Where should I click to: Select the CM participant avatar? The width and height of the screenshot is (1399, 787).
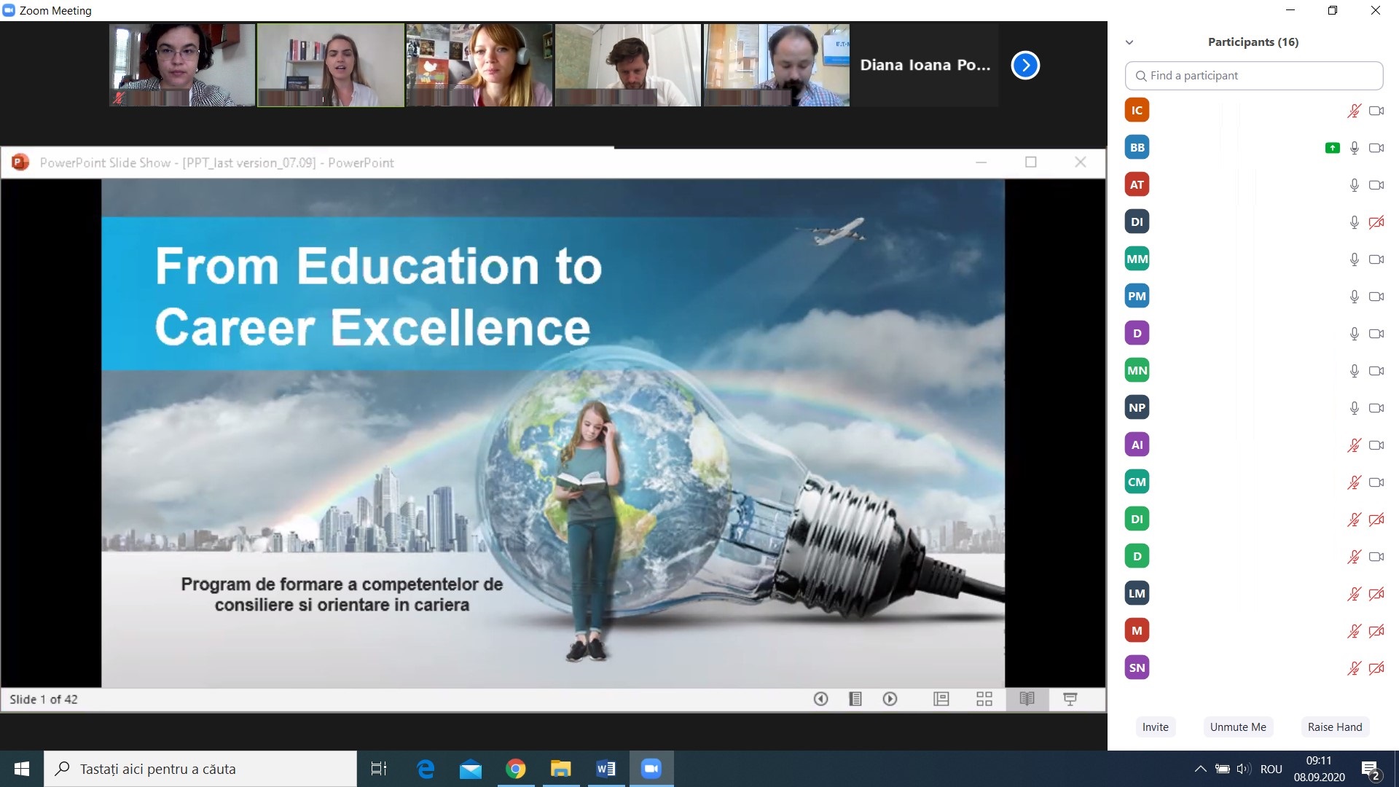coord(1137,482)
